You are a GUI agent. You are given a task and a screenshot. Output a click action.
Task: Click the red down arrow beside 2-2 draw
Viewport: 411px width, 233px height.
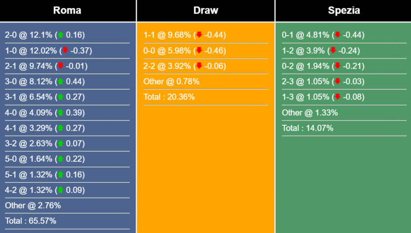(x=199, y=66)
